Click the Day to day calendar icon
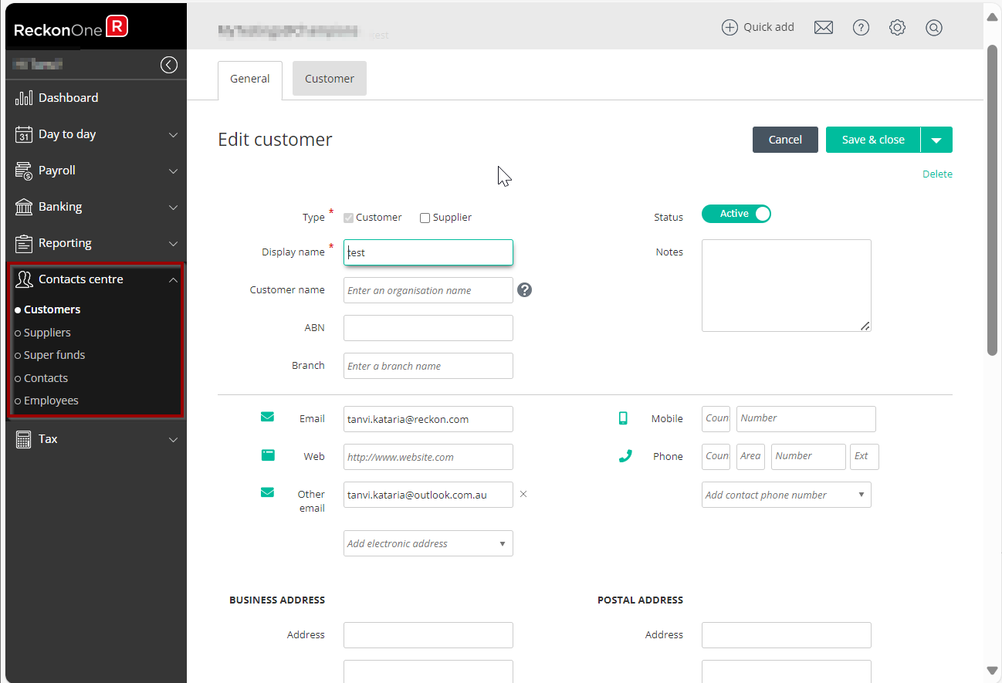This screenshot has width=1002, height=683. click(24, 134)
